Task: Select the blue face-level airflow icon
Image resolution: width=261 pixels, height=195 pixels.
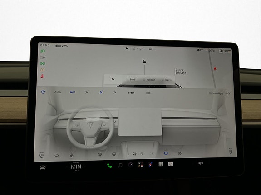Action: point(101,92)
